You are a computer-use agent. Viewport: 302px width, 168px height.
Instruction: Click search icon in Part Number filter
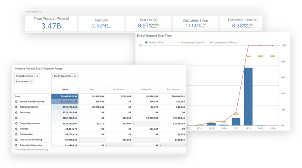coord(31,81)
